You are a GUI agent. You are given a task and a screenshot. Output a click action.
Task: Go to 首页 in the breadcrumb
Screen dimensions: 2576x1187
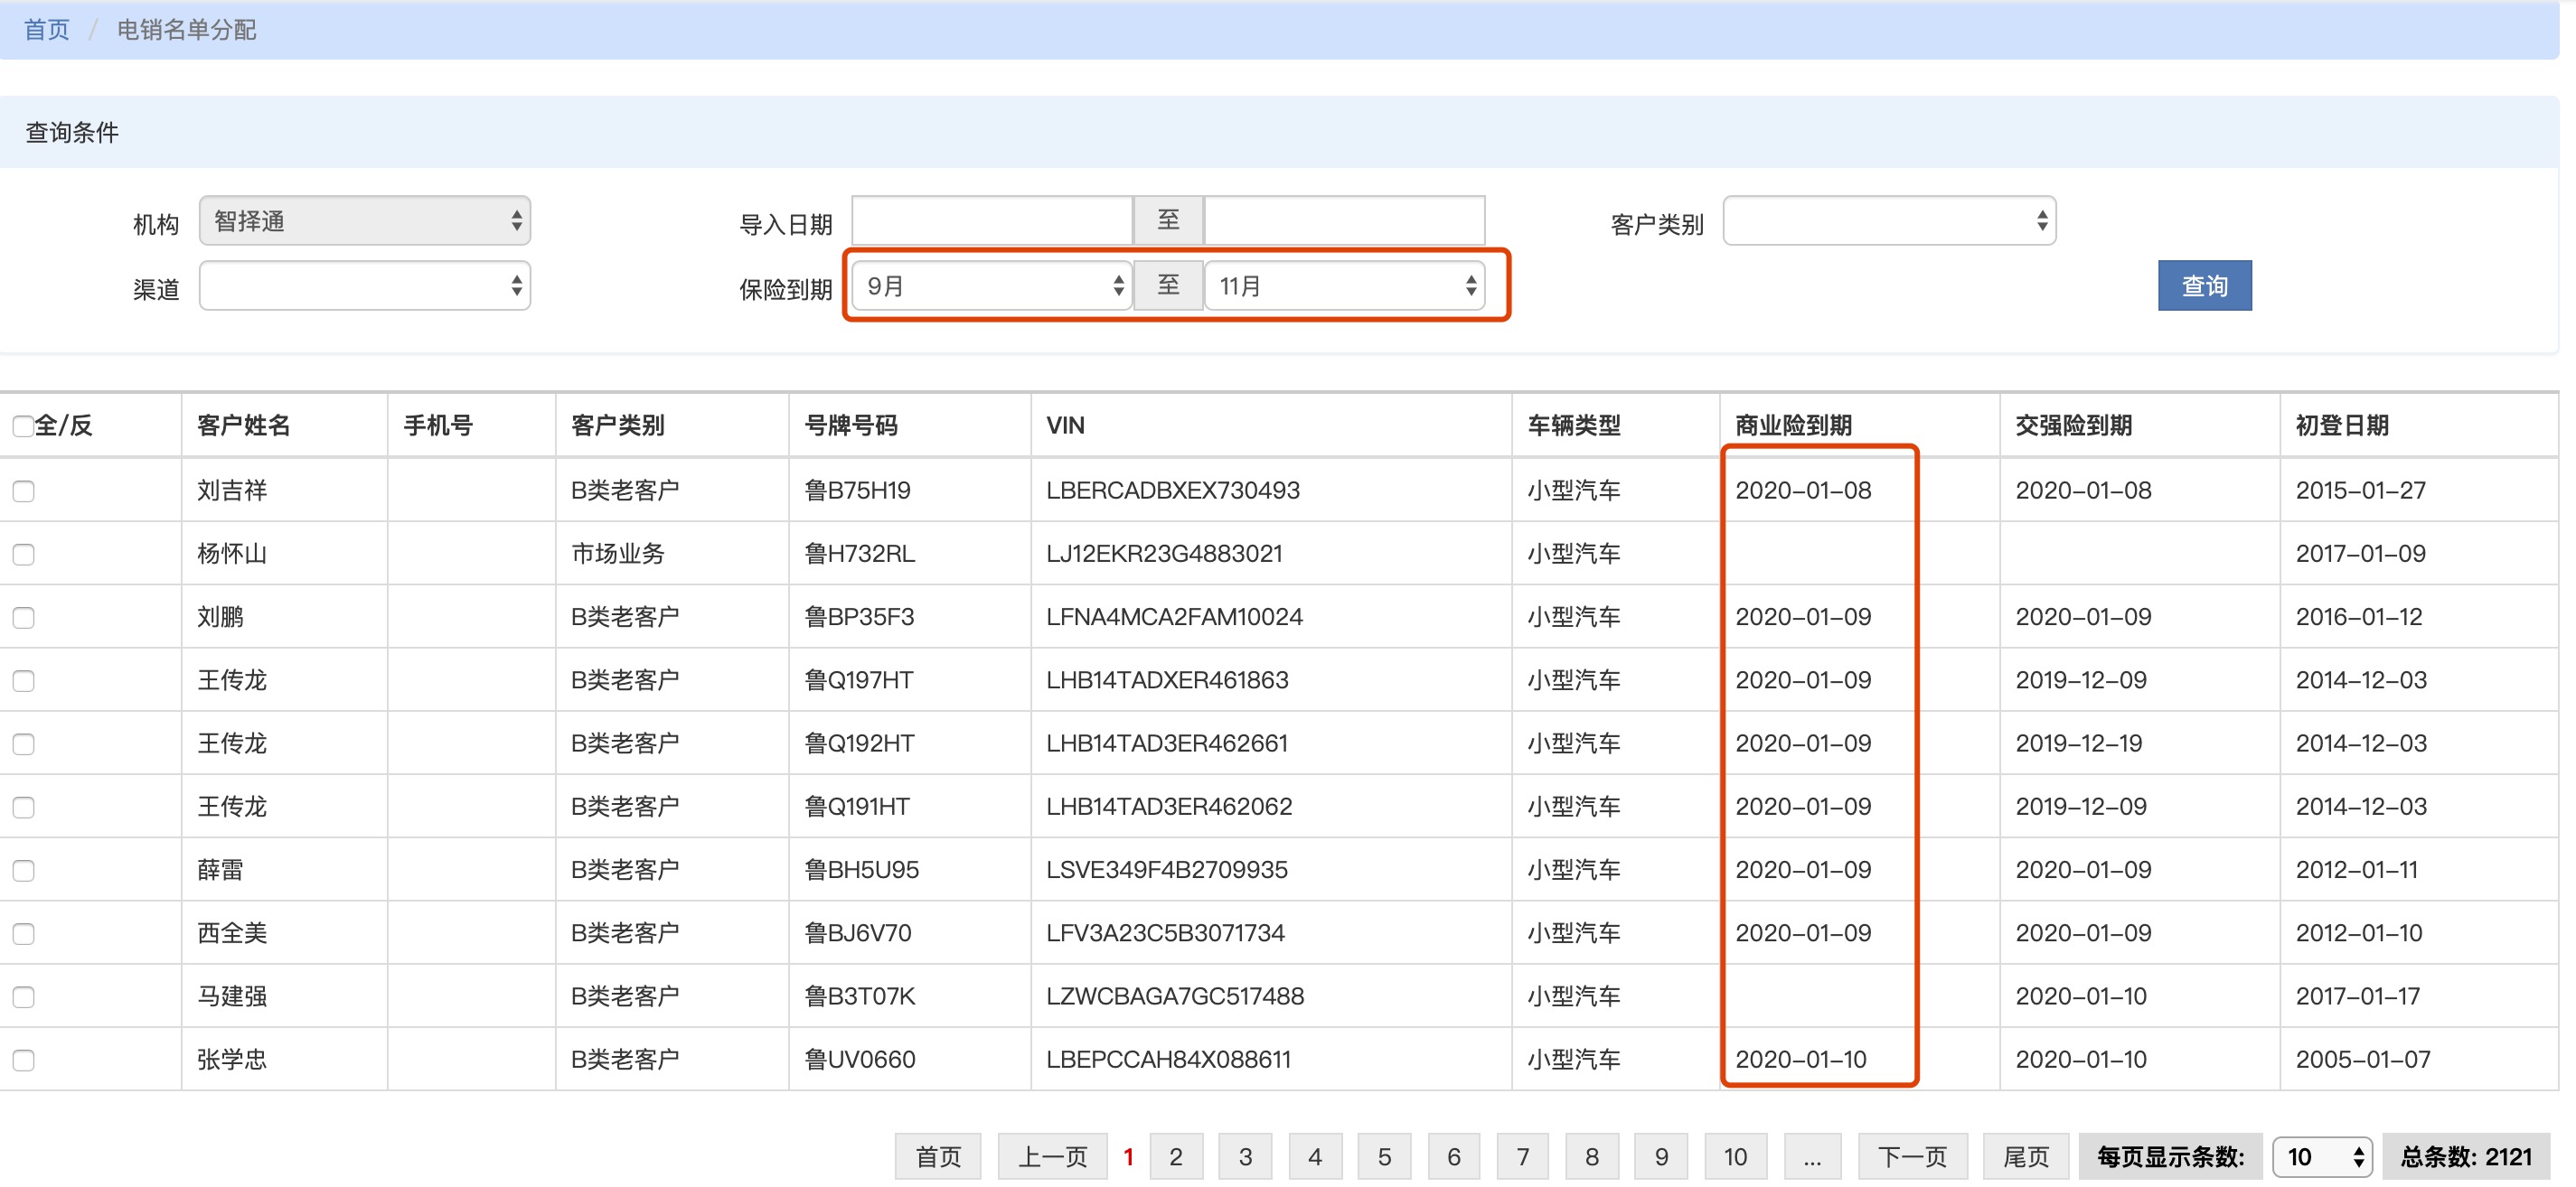coord(47,30)
